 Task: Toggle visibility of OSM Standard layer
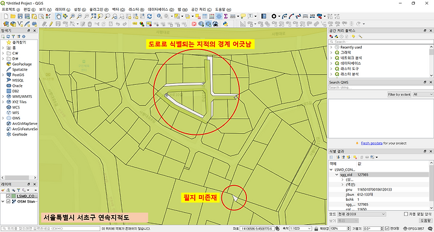tap(8, 201)
